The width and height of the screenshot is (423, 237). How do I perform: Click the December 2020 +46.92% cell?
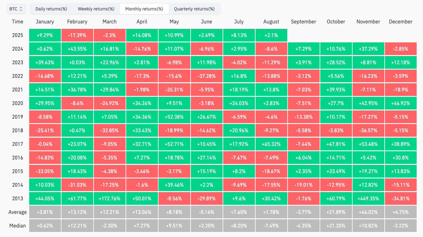(x=400, y=103)
